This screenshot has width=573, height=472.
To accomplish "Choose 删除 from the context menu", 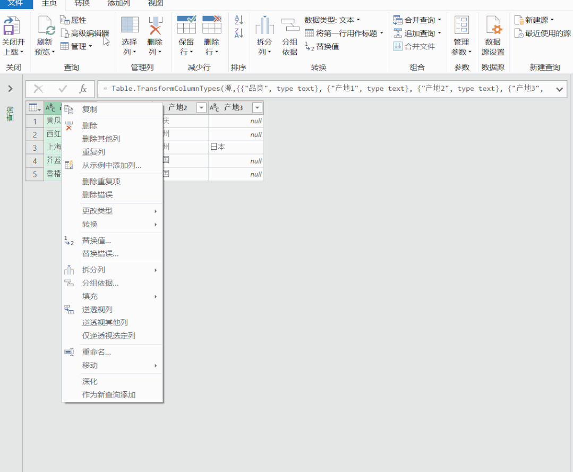I will pos(113,126).
